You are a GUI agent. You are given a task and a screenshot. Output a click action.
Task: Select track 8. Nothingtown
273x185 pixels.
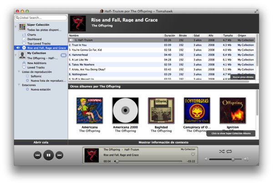coord(162,74)
